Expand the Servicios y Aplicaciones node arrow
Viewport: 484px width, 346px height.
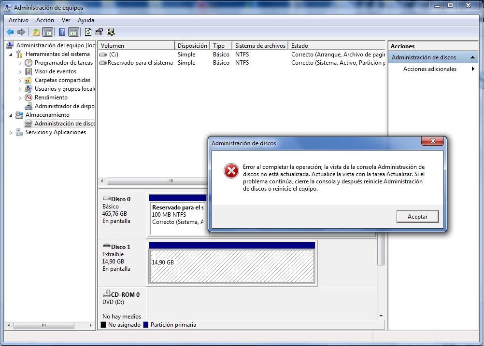pos(11,133)
